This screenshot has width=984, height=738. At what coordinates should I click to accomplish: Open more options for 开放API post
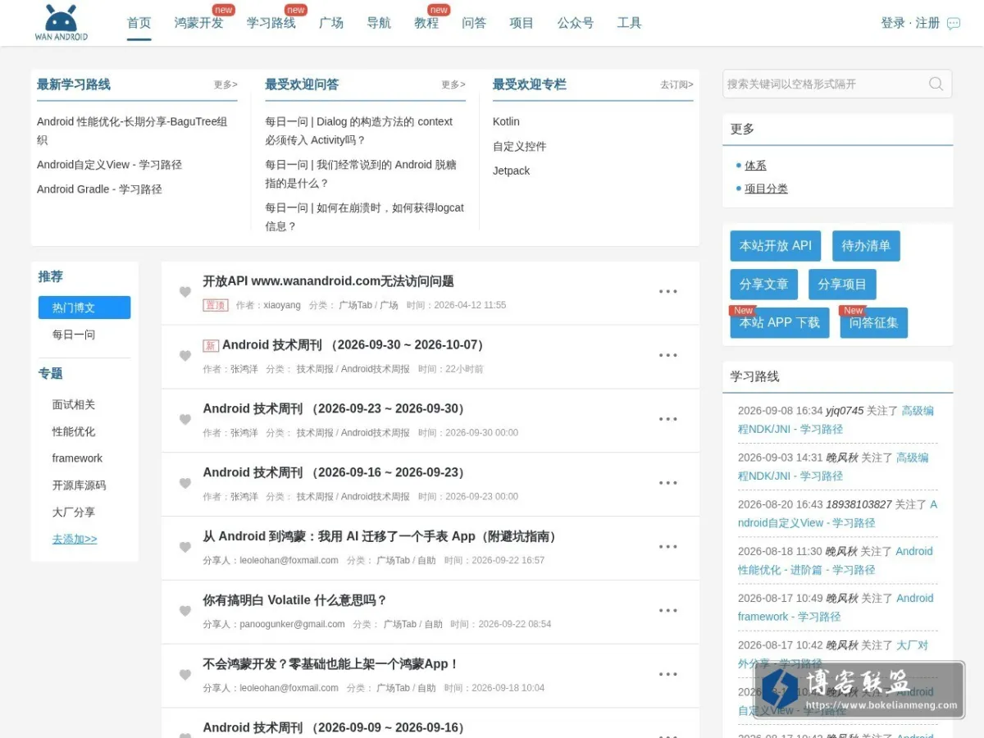click(x=668, y=291)
